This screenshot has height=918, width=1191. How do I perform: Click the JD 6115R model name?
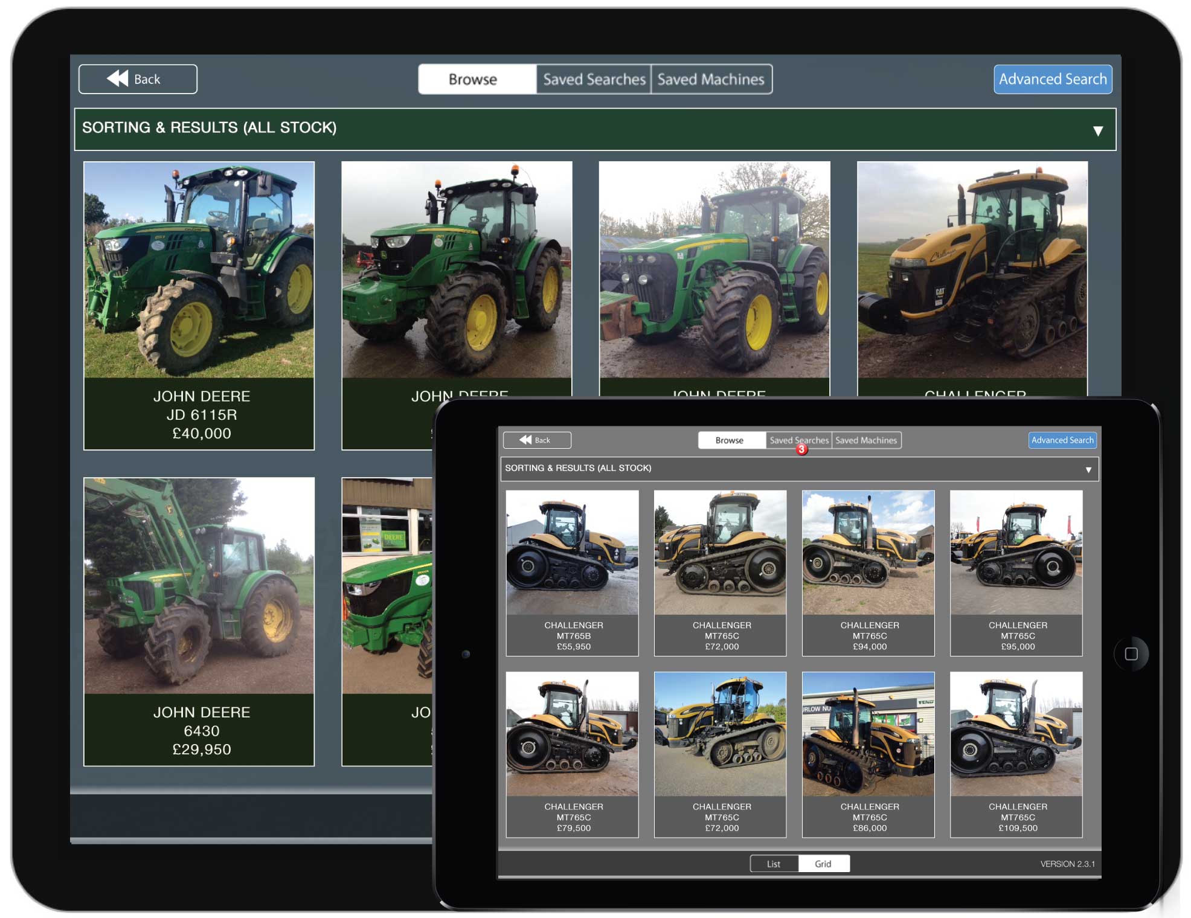(202, 415)
